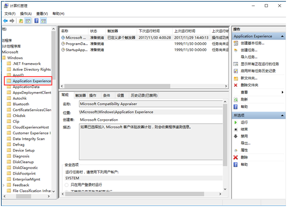Click details pane scroll-up arrow

tap(225, 102)
